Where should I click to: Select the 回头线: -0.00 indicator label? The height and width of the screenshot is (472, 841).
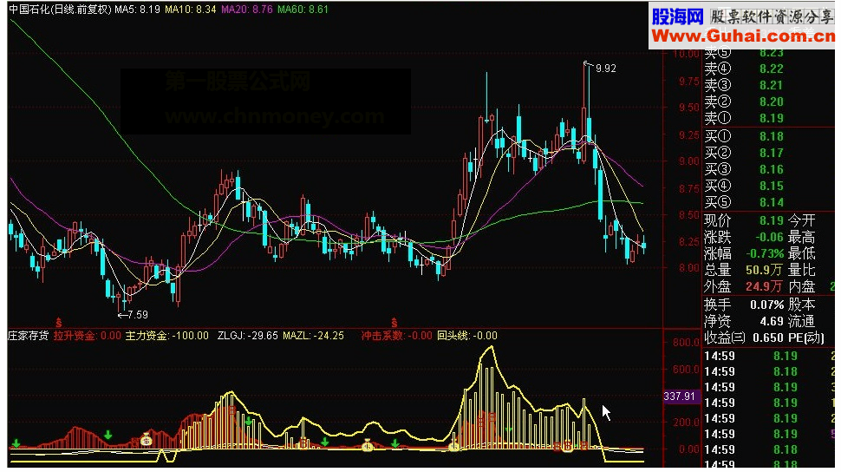(467, 336)
